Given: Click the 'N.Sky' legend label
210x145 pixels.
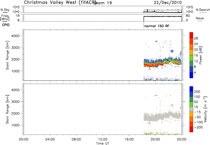Looking at the screenshot, I should 5,10.
